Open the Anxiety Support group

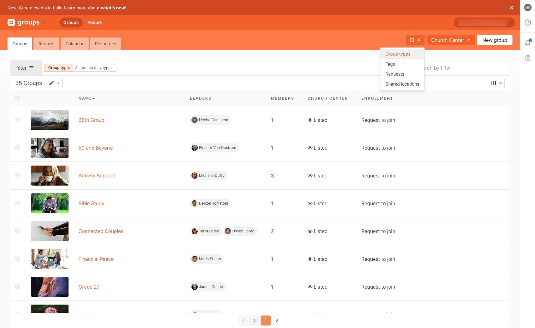point(97,176)
